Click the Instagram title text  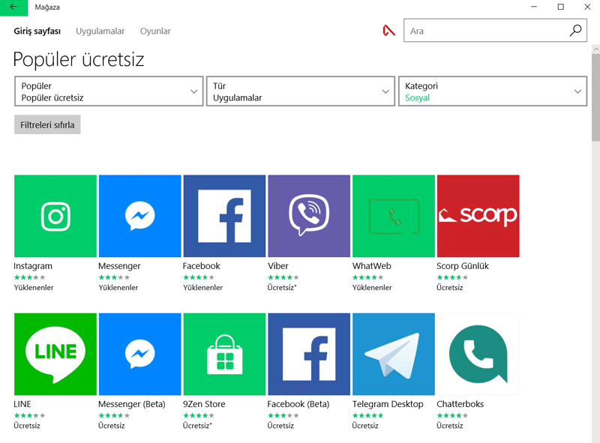coord(33,266)
